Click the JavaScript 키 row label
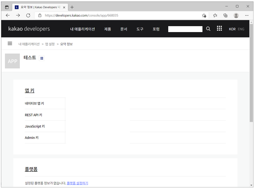 coord(35,126)
